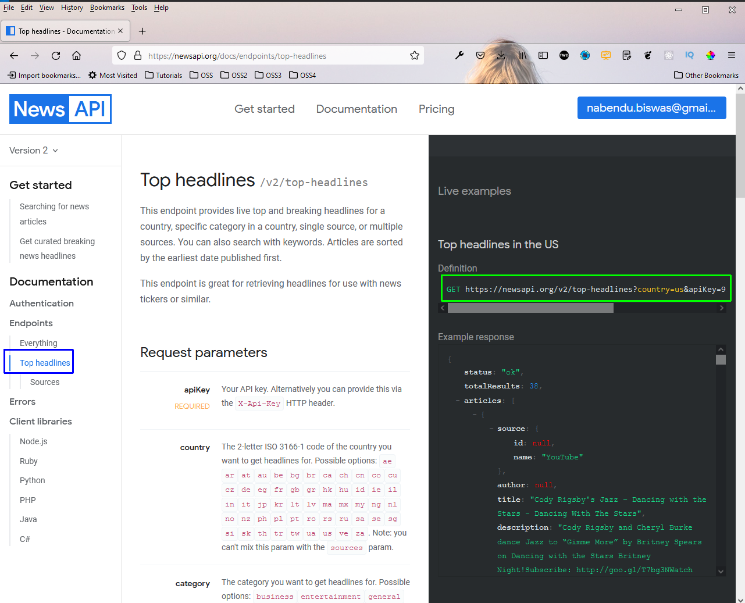Open the hamburger application menu
This screenshot has height=603, width=745.
tap(732, 55)
